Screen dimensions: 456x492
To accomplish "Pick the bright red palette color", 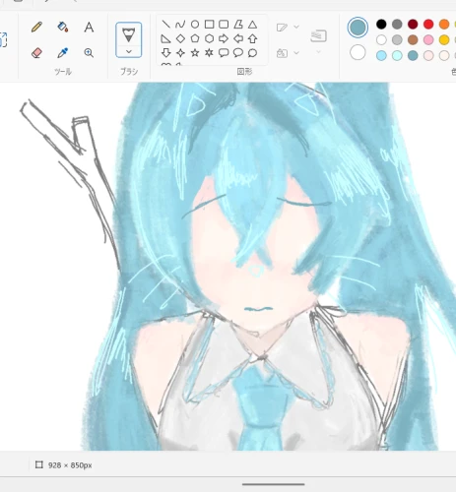I will tap(428, 24).
